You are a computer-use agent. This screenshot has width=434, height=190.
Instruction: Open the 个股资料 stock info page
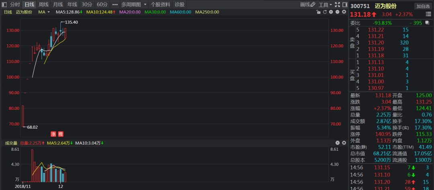pos(160,4)
